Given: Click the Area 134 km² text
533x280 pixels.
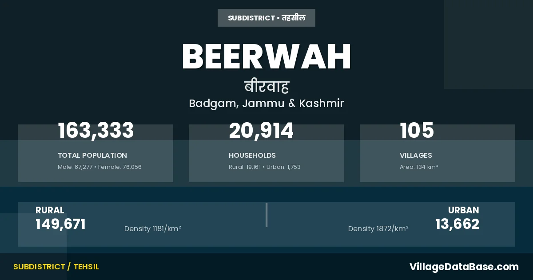Looking at the screenshot, I should (419, 167).
